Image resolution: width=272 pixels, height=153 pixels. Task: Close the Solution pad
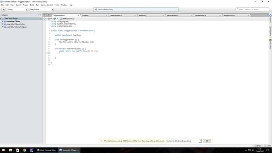point(41,15)
